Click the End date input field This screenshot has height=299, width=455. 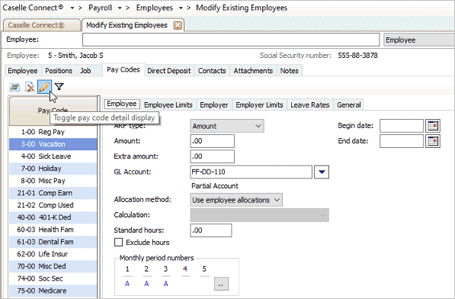(402, 141)
